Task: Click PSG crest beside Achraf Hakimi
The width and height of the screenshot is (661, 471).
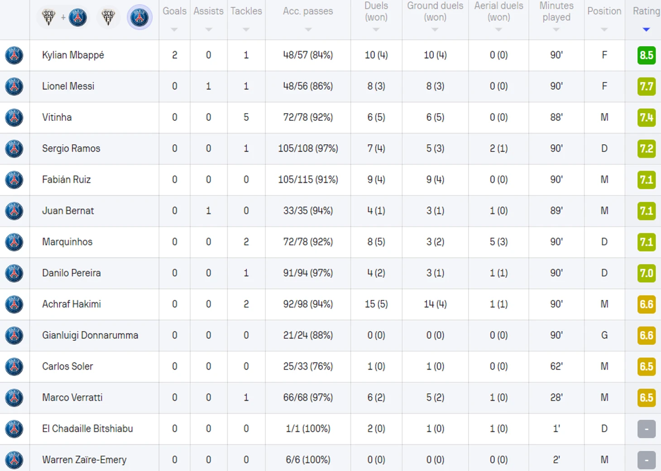Action: coord(14,304)
